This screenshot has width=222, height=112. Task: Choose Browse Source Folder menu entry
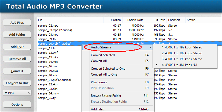pyautogui.click(x=118, y=96)
